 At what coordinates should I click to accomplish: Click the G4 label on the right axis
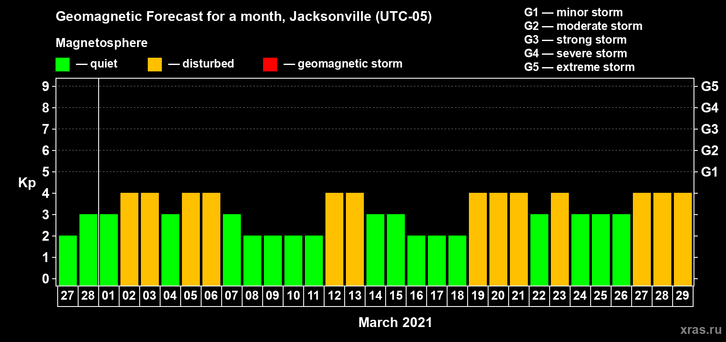click(710, 108)
